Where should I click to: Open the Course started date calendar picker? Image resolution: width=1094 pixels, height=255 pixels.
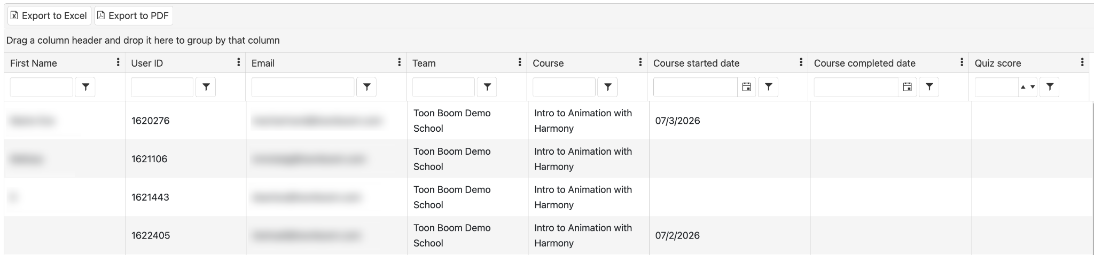click(746, 87)
